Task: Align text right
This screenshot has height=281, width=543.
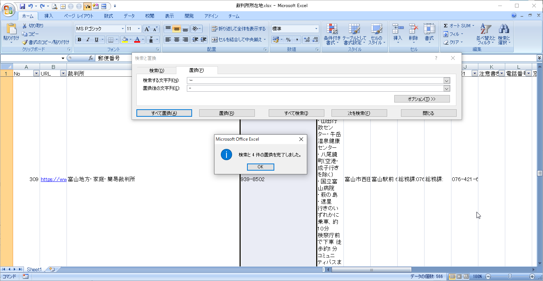Action: [x=185, y=40]
